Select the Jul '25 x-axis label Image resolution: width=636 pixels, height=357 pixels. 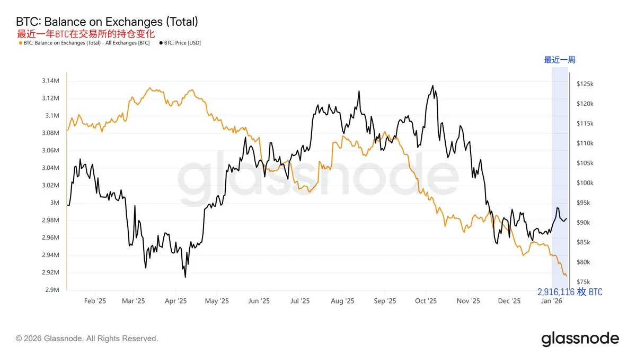tap(300, 301)
